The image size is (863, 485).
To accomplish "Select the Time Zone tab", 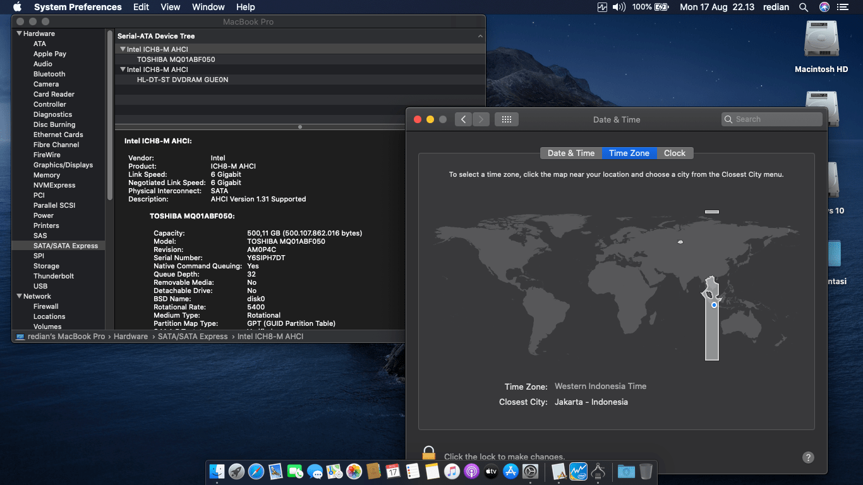I will pos(629,153).
